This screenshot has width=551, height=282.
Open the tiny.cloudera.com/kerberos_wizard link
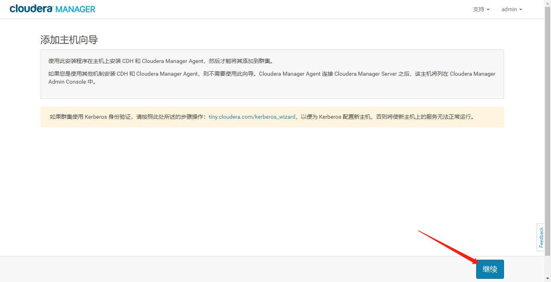coord(252,117)
